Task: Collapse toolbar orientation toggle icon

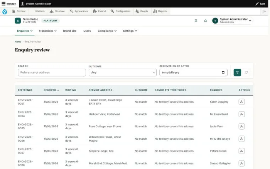Action: (264, 11)
